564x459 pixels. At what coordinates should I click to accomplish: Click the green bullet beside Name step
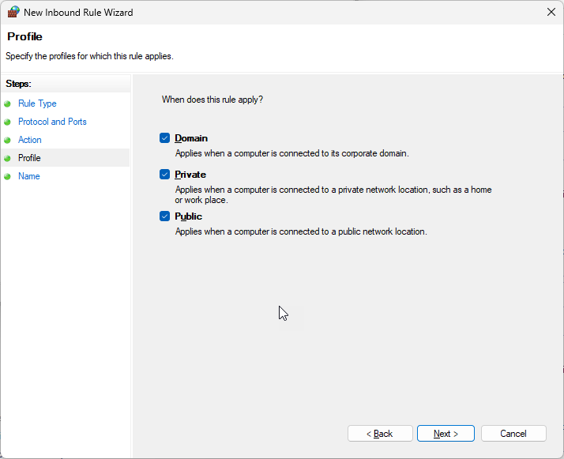click(x=8, y=176)
